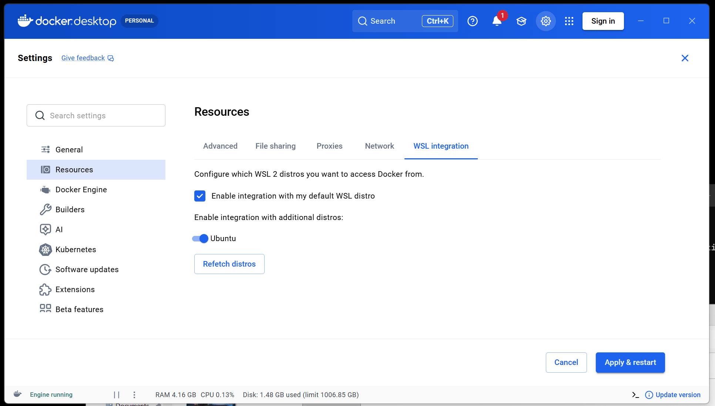This screenshot has width=715, height=406.
Task: Click the RAM 4.16 GB readout
Action: click(x=175, y=395)
